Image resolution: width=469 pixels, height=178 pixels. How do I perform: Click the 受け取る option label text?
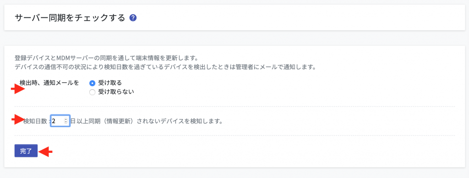(x=110, y=83)
